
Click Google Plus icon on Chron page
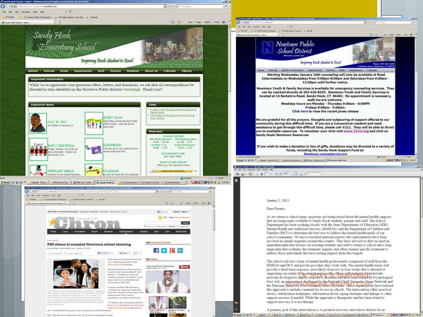click(172, 251)
